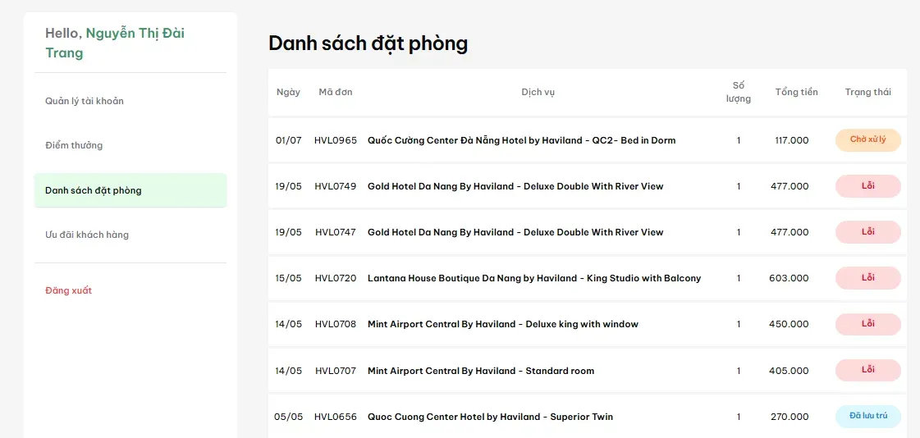Image resolution: width=920 pixels, height=438 pixels.
Task: Select Danh sách đặt phòng sidebar item
Action: pos(130,190)
